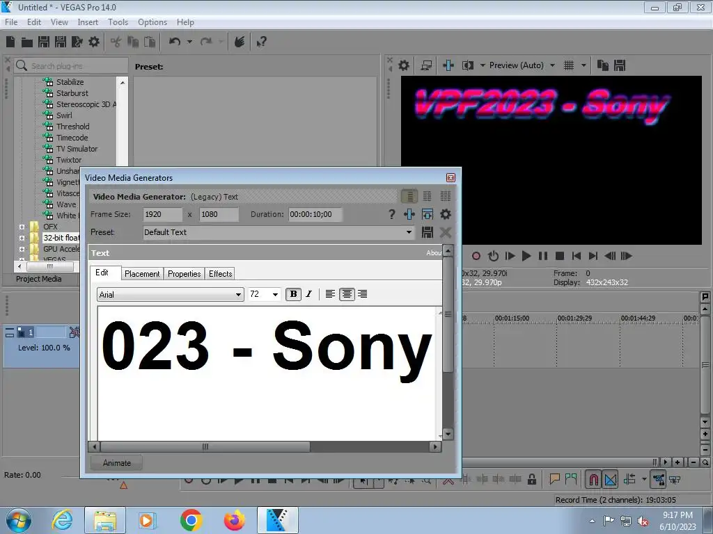Expand the 32-bit floating point folder
Image resolution: width=713 pixels, height=534 pixels.
[22, 238]
